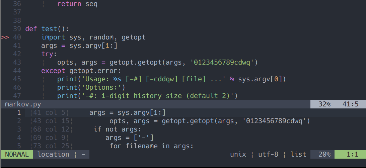Viewport: 366px width, 168px height.
Task: Open location entry 'if not args:'
Action: (183, 129)
